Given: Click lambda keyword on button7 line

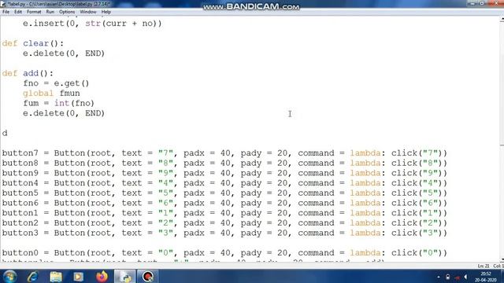Looking at the screenshot, I should [x=365, y=153].
